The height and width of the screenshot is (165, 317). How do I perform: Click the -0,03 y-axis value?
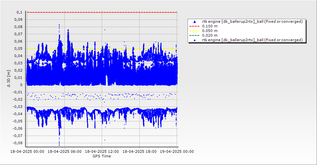pyautogui.click(x=18, y=107)
